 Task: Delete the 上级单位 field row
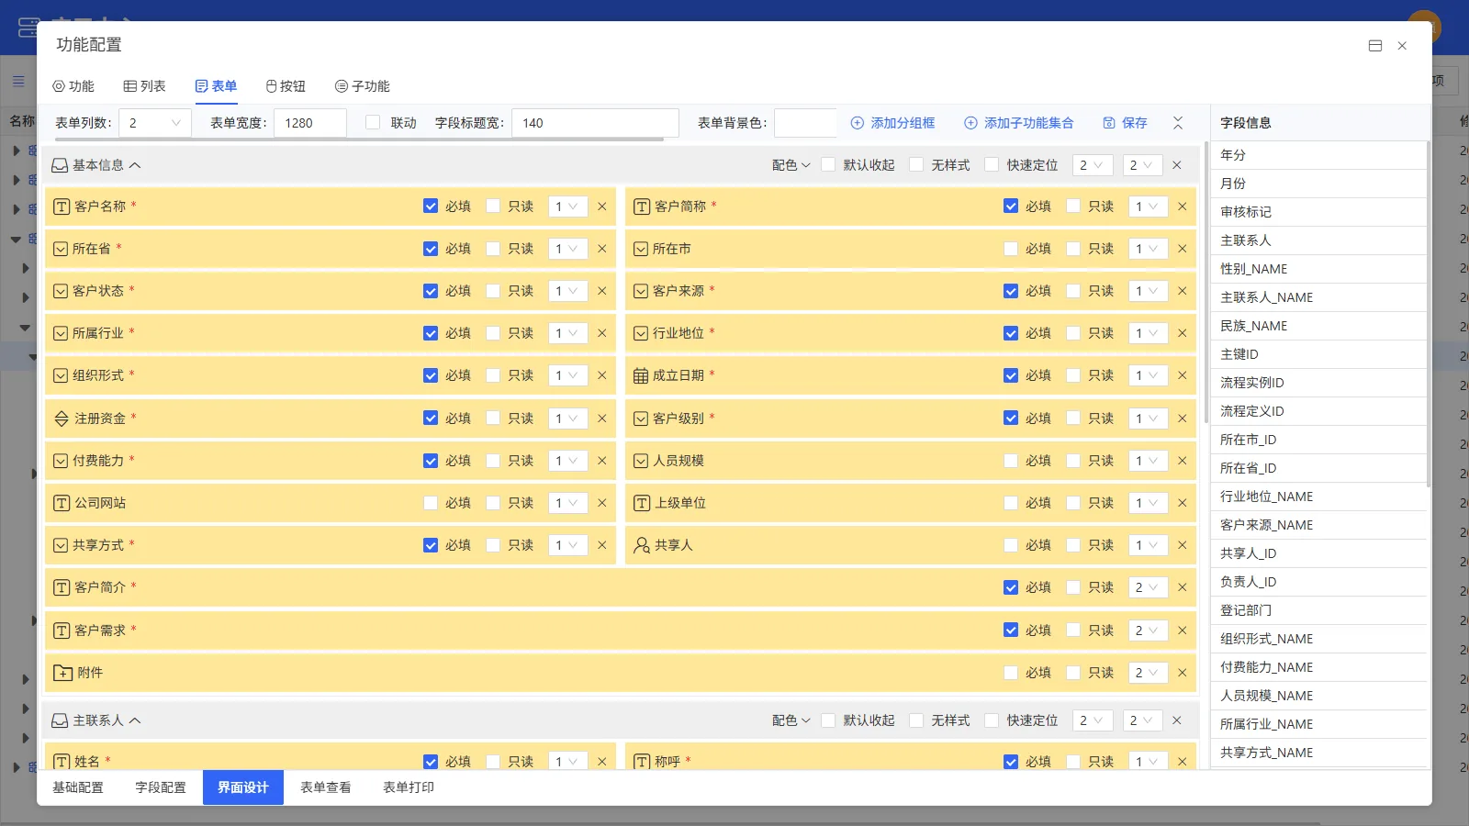pyautogui.click(x=1183, y=503)
